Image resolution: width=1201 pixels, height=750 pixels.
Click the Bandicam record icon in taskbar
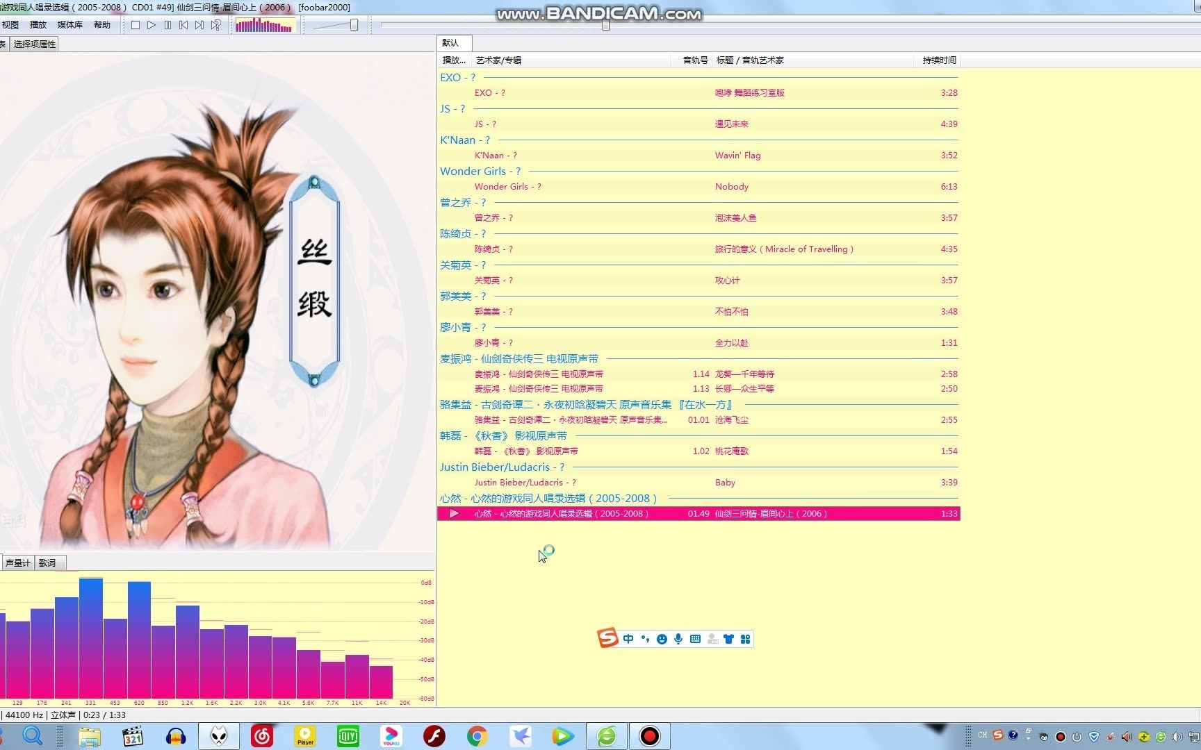coord(650,736)
